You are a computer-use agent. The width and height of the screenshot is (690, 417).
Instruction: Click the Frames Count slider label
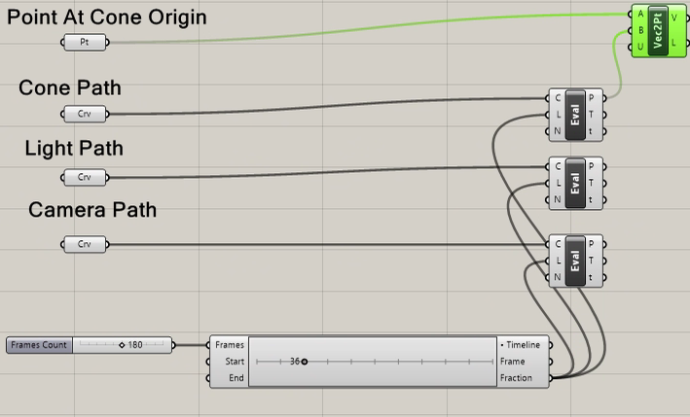40,345
